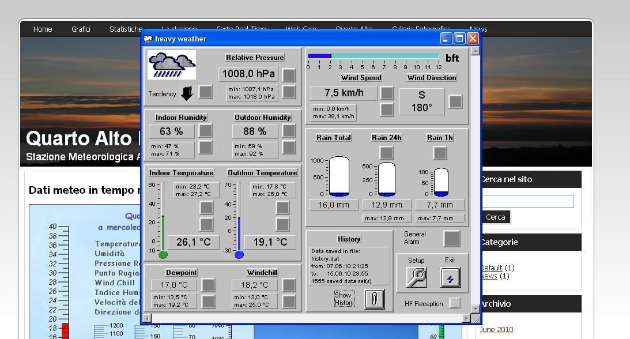Screen dimensions: 630x339
Task: Click the Beaufort wind scale bar
Action: pos(374,56)
